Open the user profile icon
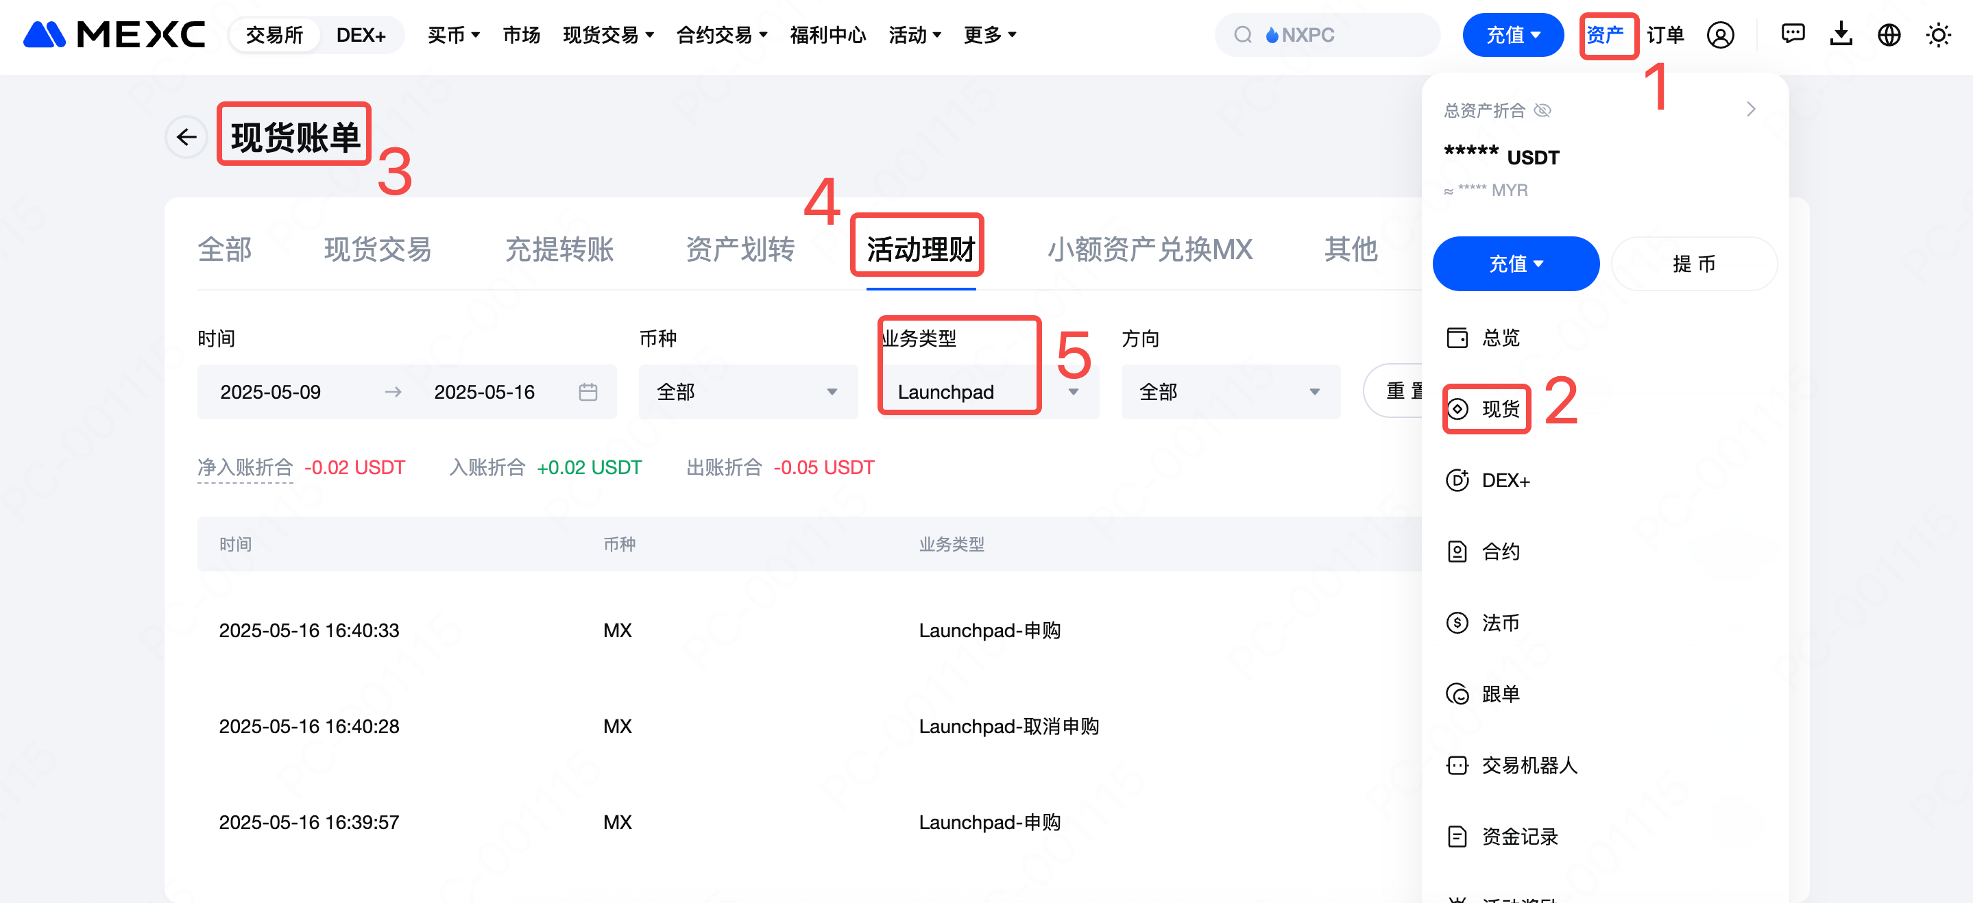The image size is (1973, 903). click(x=1720, y=35)
